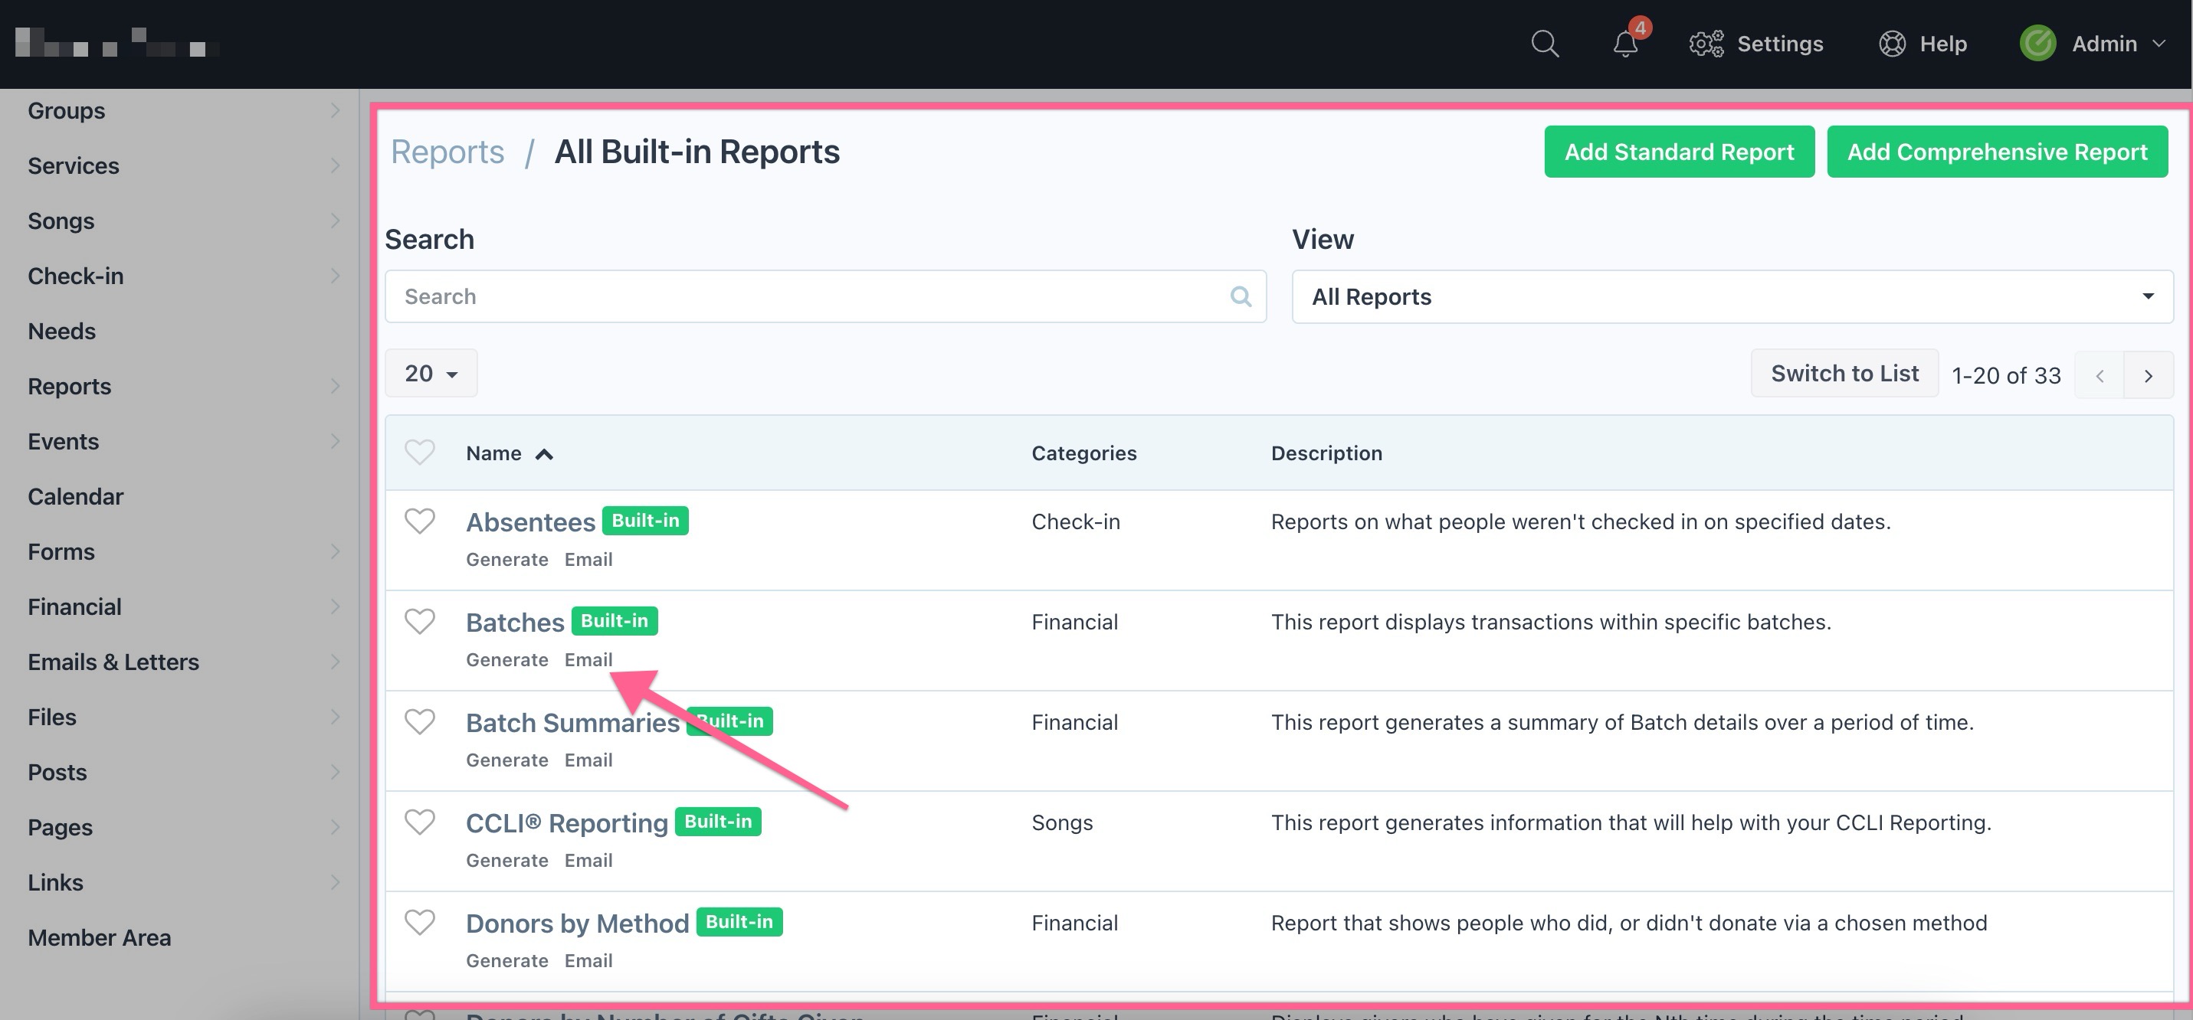Open Links in the sidebar
The height and width of the screenshot is (1020, 2193).
(x=55, y=882)
